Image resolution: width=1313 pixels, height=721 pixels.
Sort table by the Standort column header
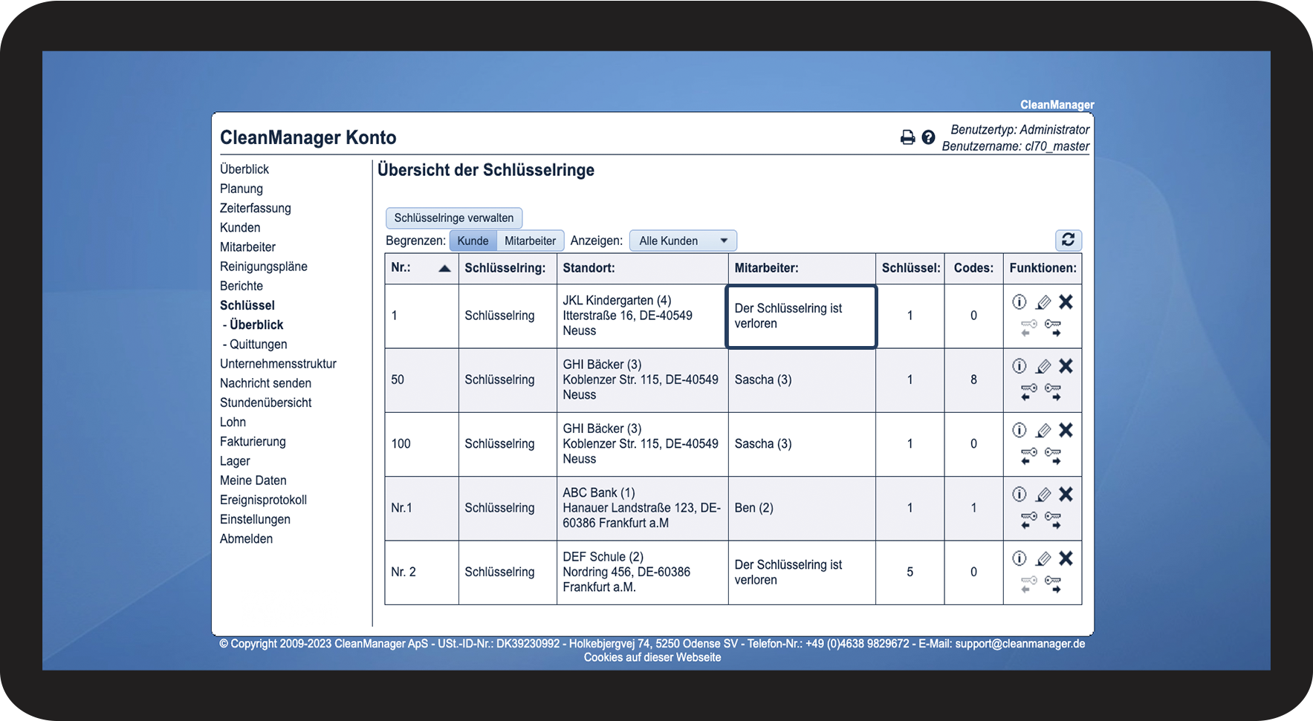(x=589, y=268)
